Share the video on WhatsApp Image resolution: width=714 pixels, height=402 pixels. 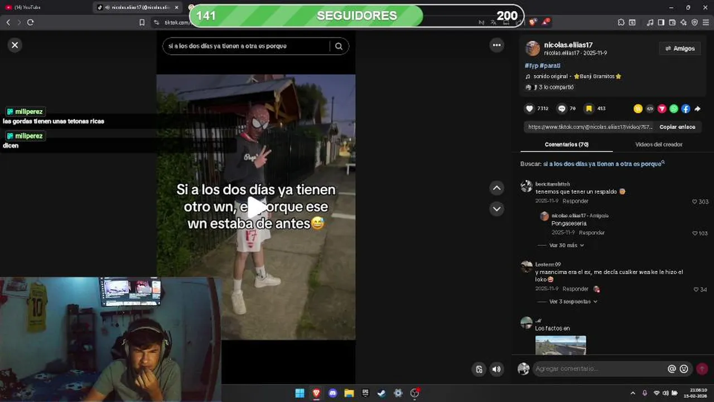(x=674, y=109)
